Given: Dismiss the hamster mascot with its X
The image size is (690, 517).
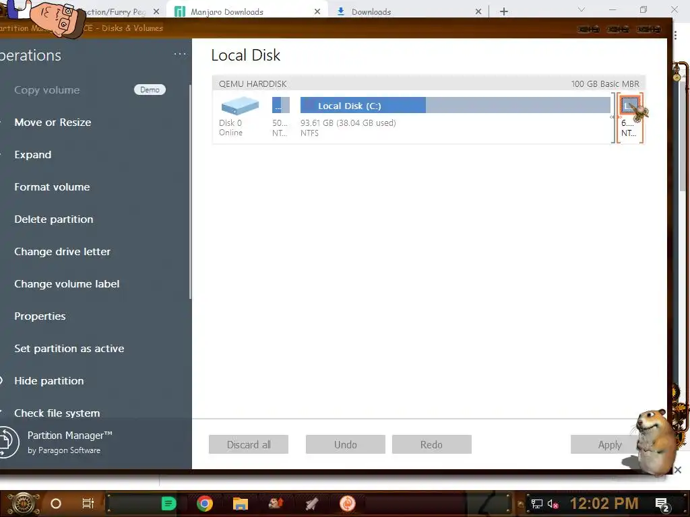Looking at the screenshot, I should tap(678, 470).
